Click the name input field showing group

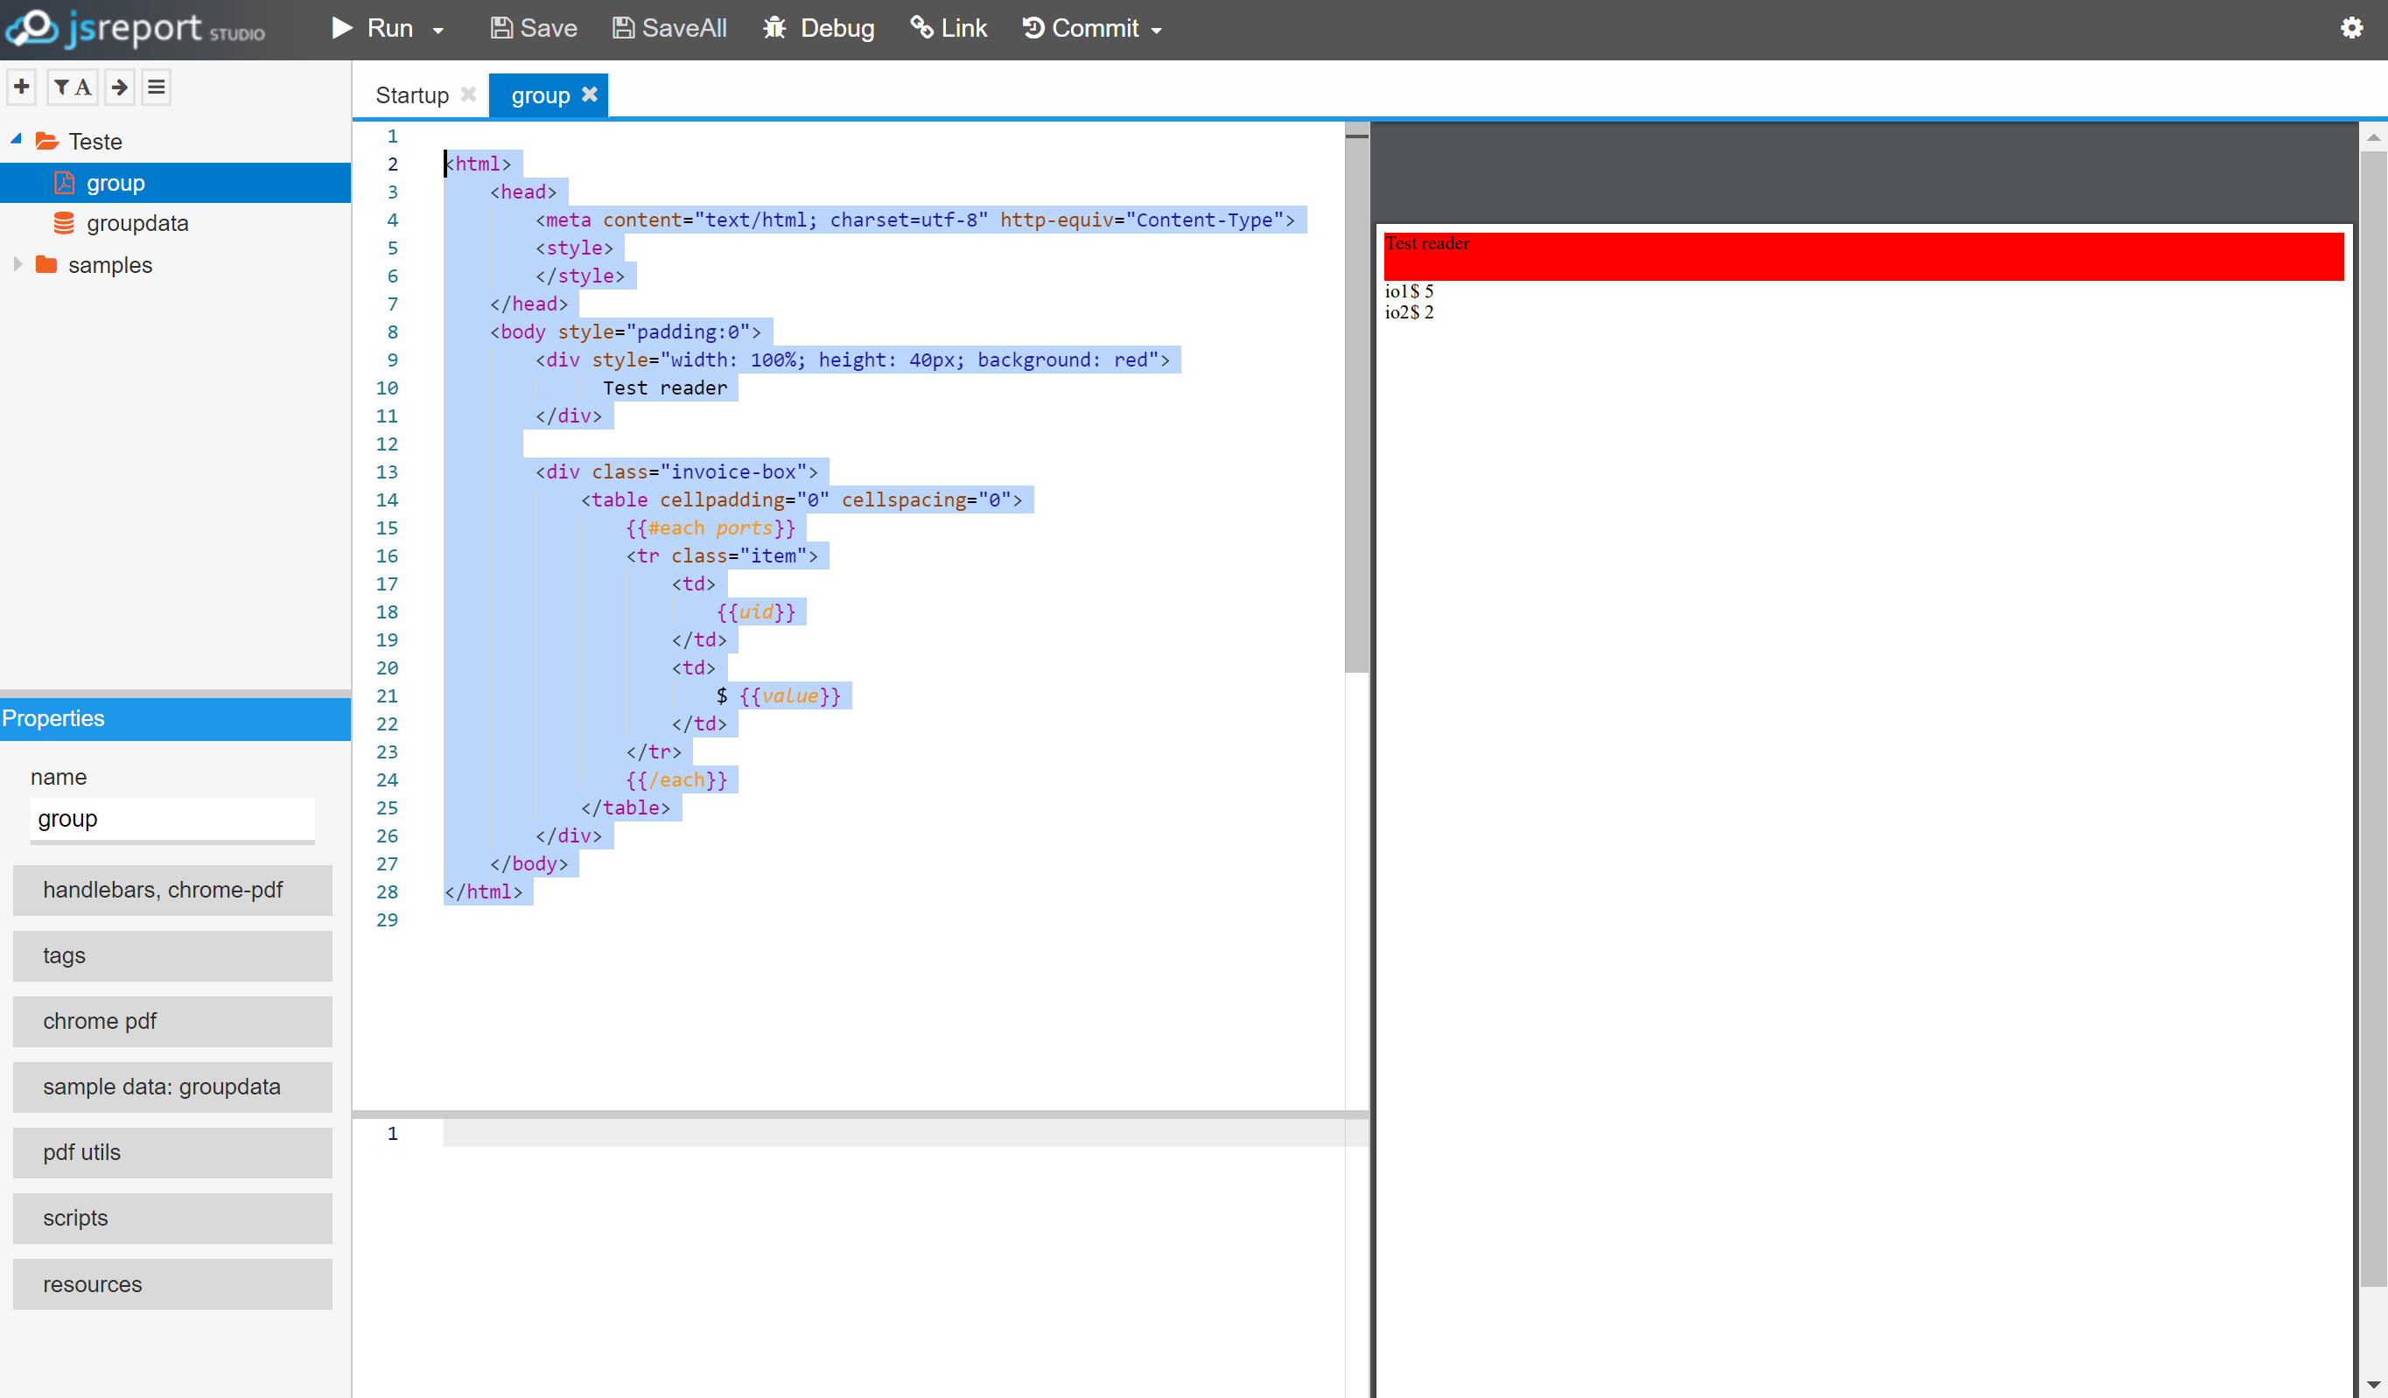tap(172, 818)
